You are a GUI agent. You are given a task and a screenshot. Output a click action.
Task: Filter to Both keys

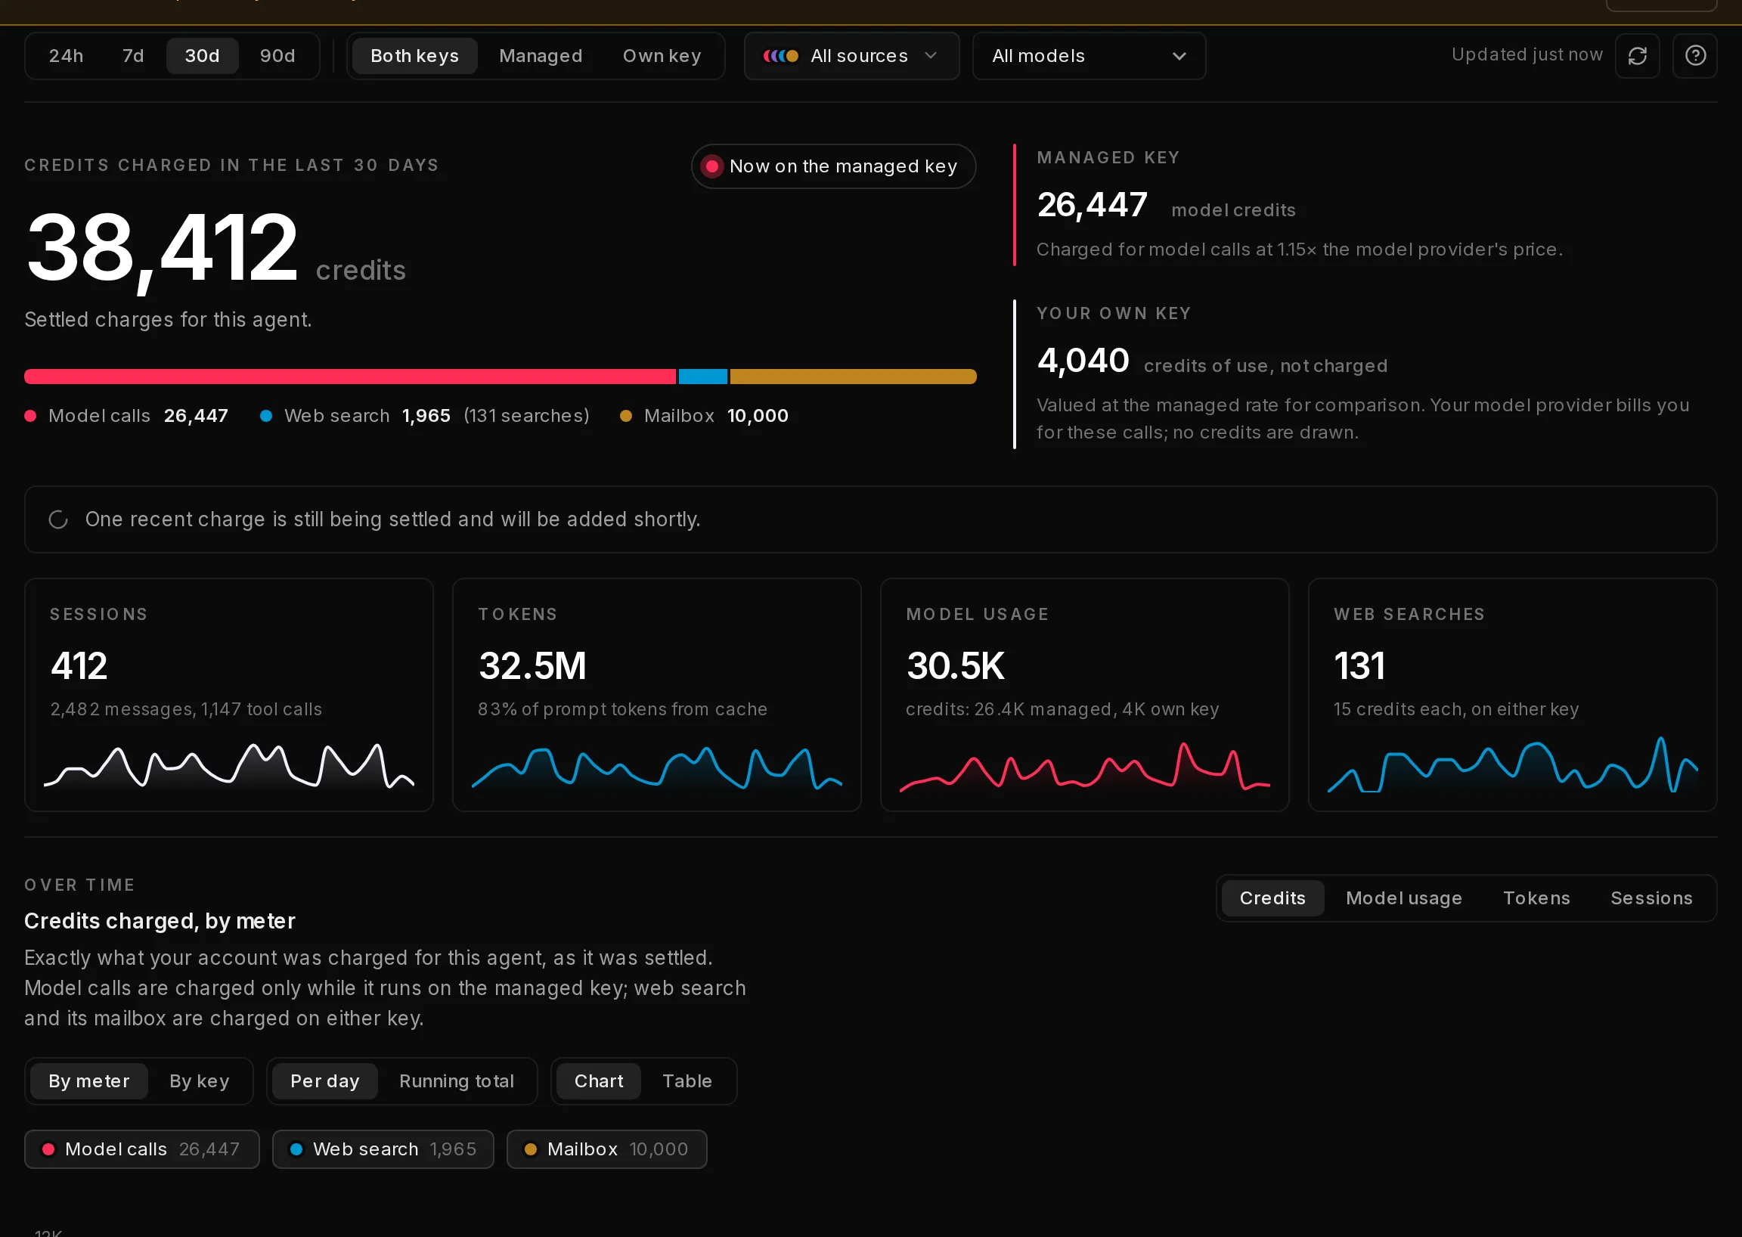click(x=414, y=56)
